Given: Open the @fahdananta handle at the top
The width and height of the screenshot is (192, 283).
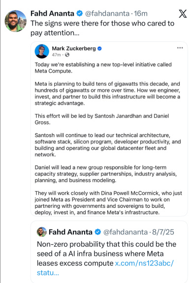Looking at the screenshot, I should pyautogui.click(x=107, y=14).
